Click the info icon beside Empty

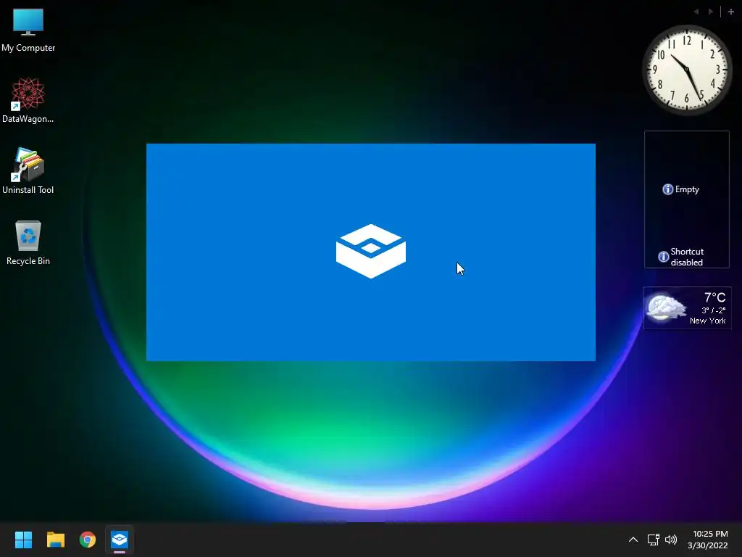click(667, 189)
